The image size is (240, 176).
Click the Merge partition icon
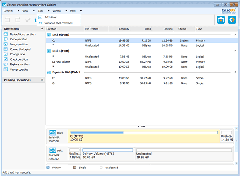tap(6, 44)
